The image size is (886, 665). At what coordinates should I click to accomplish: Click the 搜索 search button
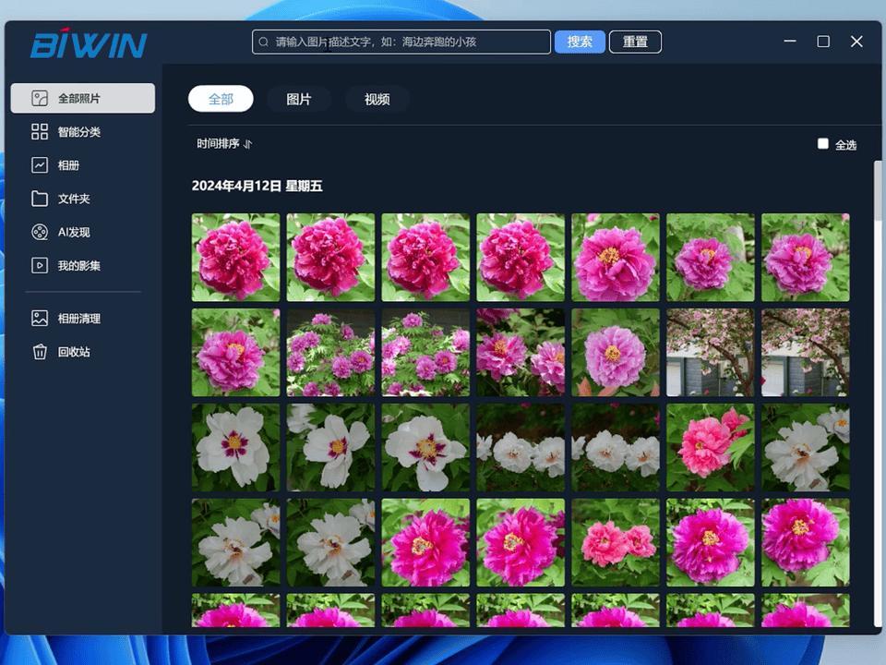[580, 41]
